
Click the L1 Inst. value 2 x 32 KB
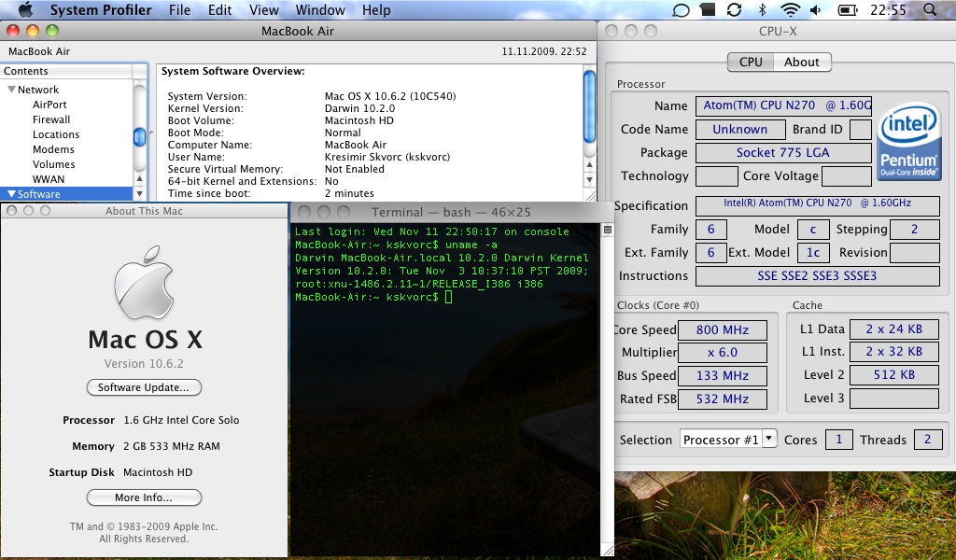(893, 352)
